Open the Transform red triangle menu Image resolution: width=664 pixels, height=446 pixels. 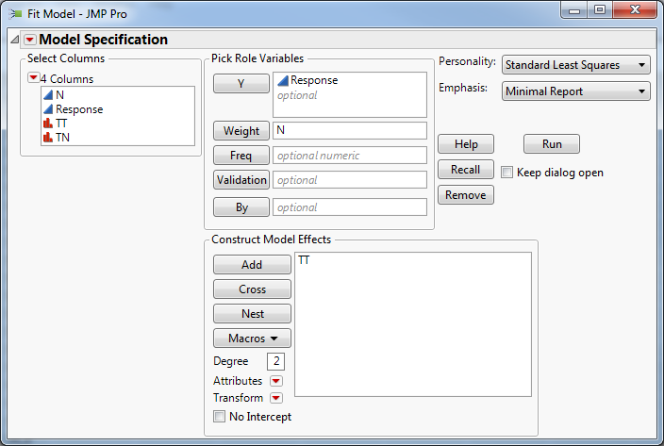pyautogui.click(x=276, y=398)
